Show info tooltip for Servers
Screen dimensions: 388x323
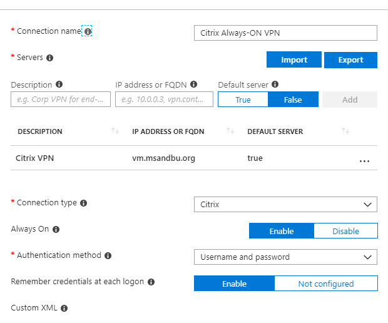pyautogui.click(x=49, y=58)
